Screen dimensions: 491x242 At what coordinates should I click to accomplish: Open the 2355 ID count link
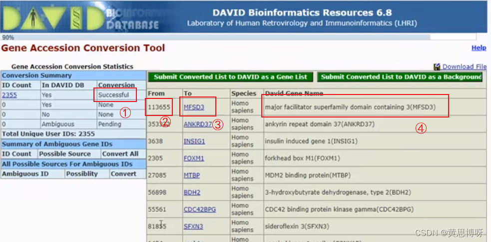point(9,95)
